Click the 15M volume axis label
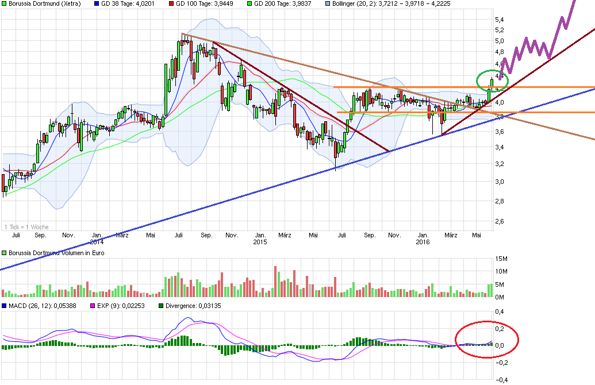The image size is (595, 385). 501,259
